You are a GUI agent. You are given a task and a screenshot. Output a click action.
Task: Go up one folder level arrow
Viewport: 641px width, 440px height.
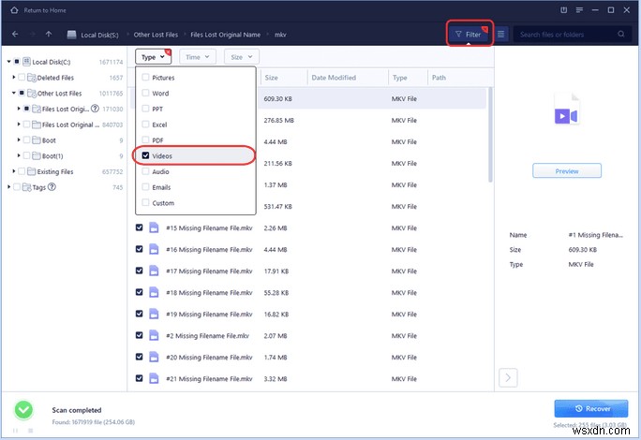[50, 35]
